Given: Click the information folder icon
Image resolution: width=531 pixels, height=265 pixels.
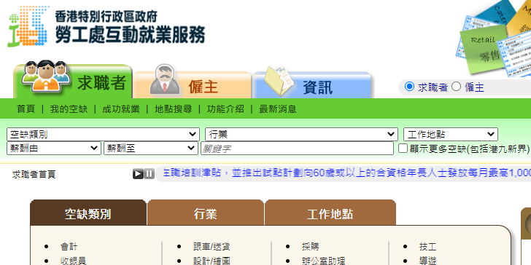Looking at the screenshot, I should click(x=279, y=80).
